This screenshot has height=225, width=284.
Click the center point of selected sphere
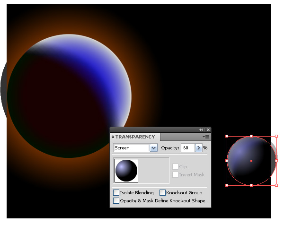click(251, 161)
